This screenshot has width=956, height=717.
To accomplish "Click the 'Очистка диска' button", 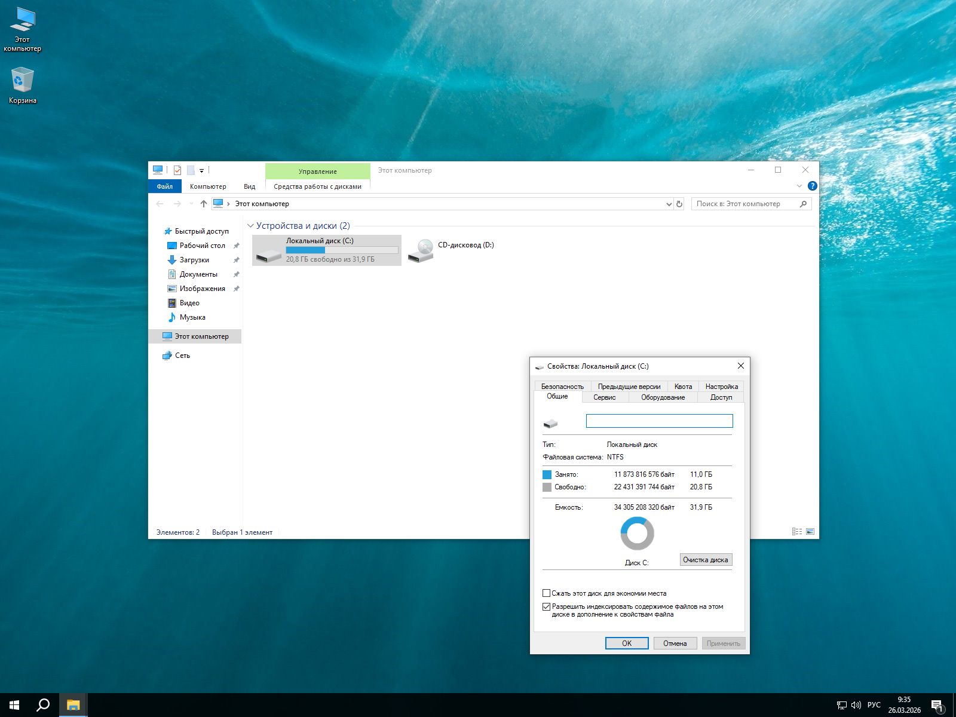I will (x=706, y=560).
